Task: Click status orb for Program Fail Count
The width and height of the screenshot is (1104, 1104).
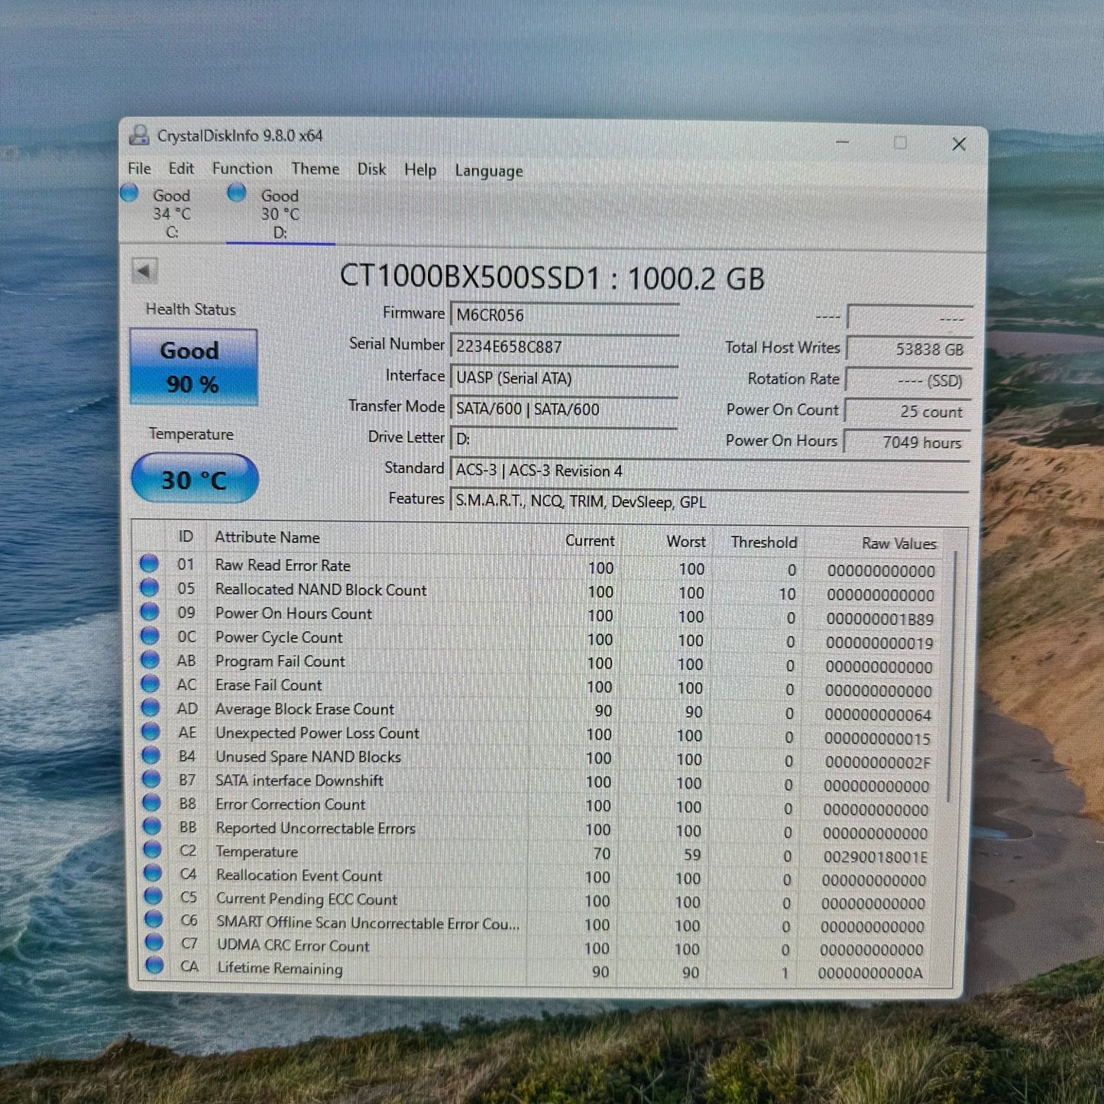Action: click(150, 659)
